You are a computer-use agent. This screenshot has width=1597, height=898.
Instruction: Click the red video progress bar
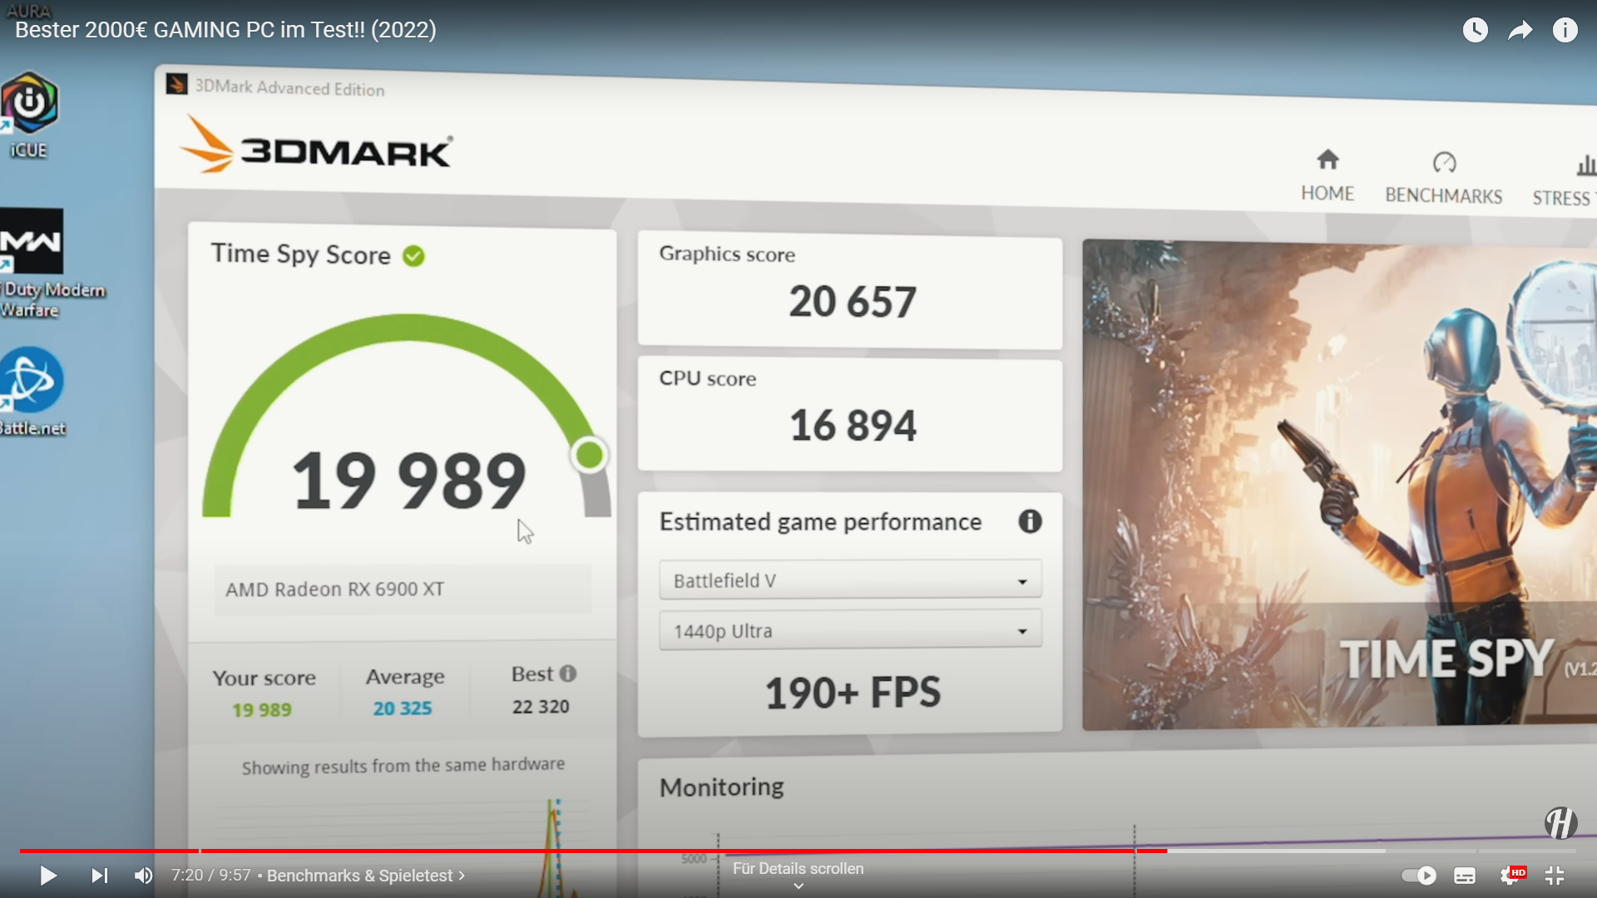pos(582,851)
